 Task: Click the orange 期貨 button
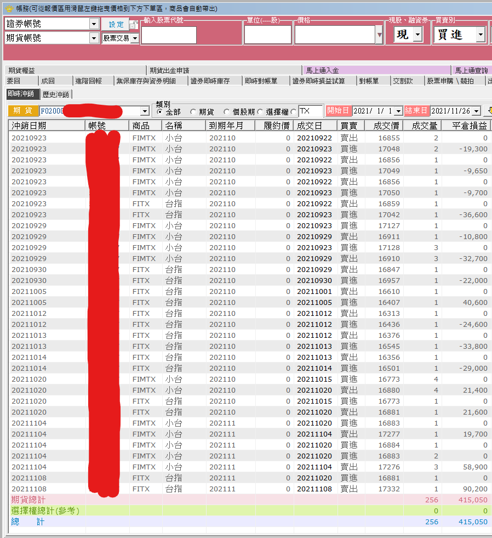pyautogui.click(x=22, y=110)
